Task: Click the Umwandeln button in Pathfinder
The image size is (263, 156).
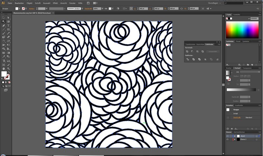Action: click(x=213, y=52)
